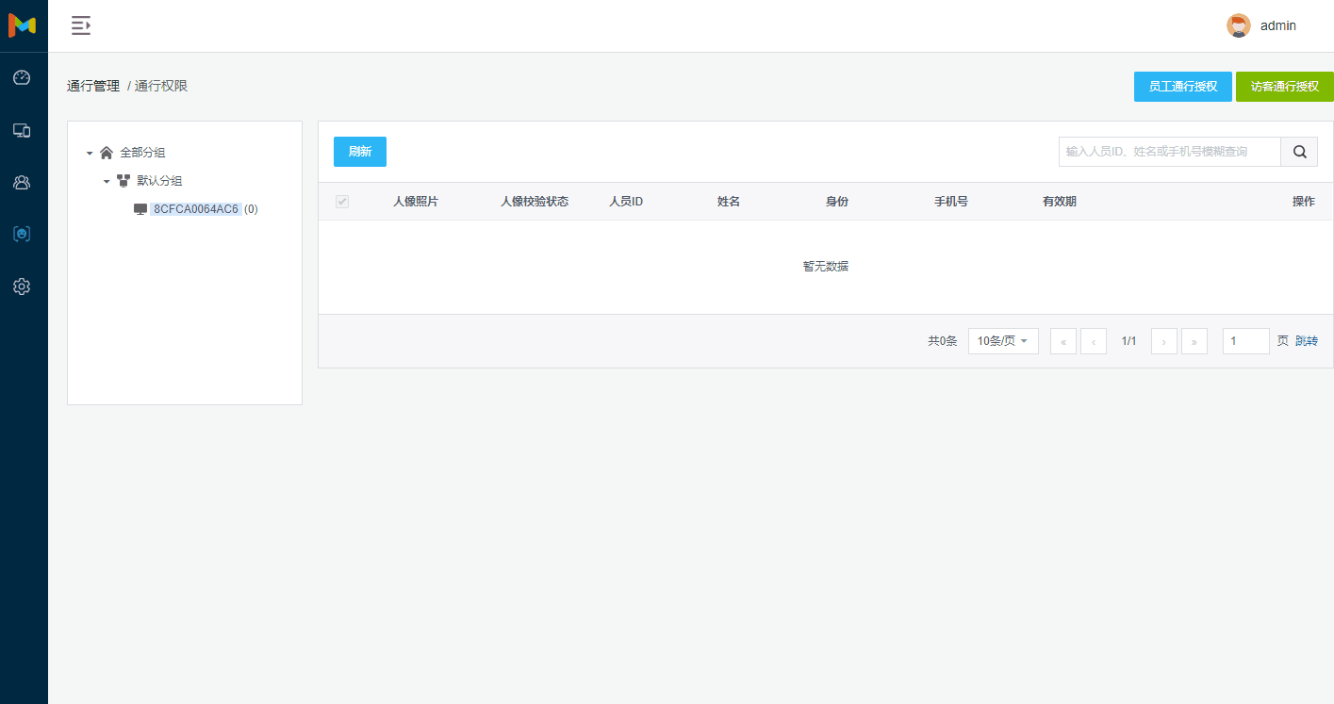Collapse the 全部分组 tree node arrow
The image size is (1334, 704).
[x=90, y=153]
